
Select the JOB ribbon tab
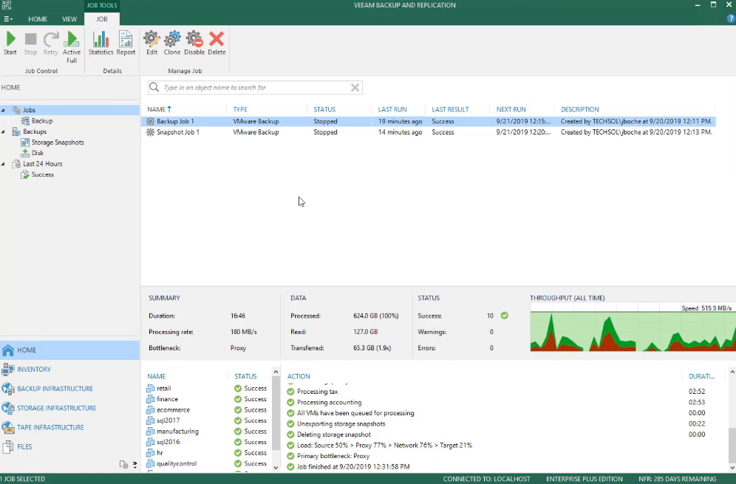click(102, 19)
